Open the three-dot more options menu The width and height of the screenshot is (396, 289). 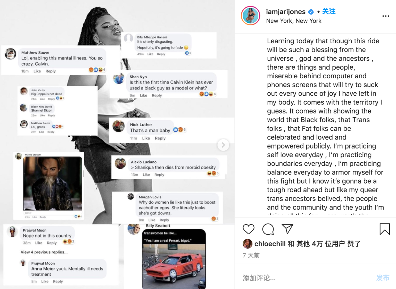(x=385, y=16)
